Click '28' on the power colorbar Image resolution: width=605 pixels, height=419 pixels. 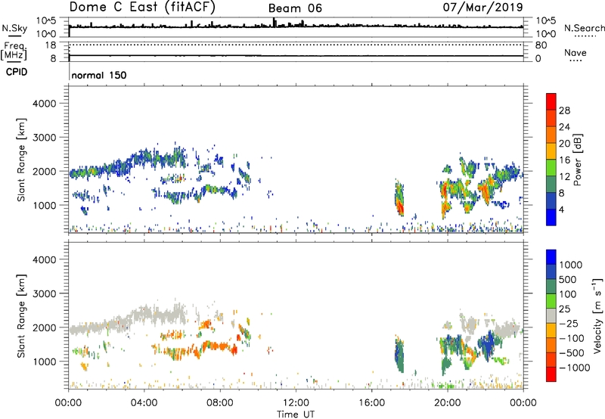pyautogui.click(x=564, y=110)
